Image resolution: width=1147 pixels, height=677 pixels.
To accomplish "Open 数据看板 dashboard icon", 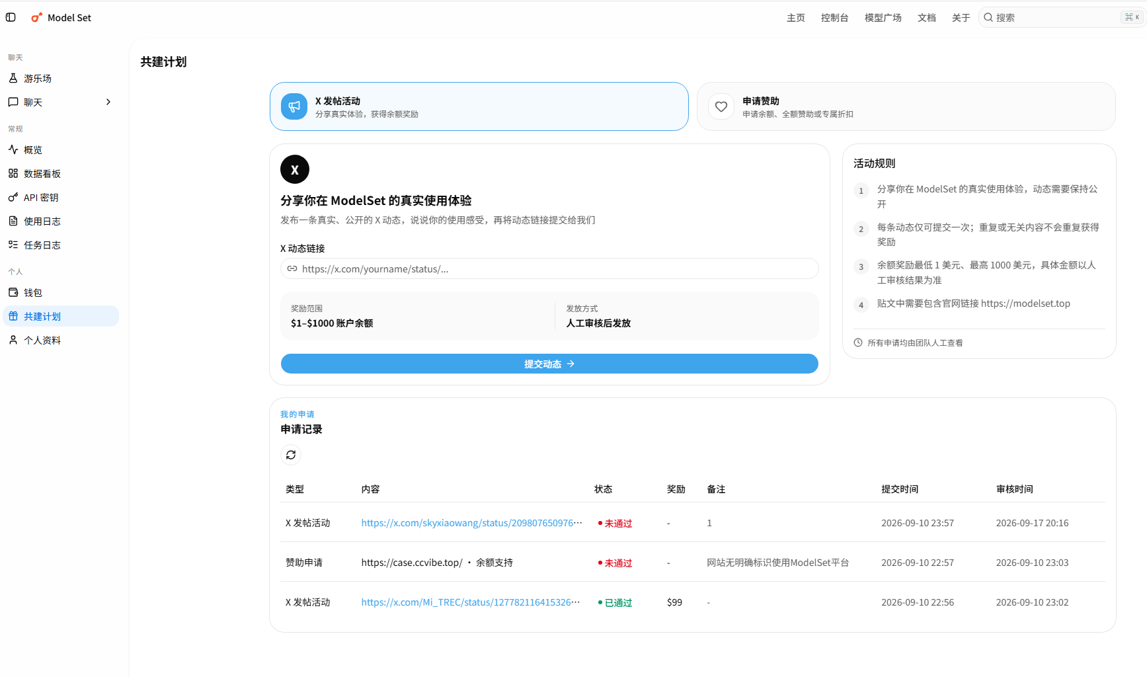I will click(13, 173).
